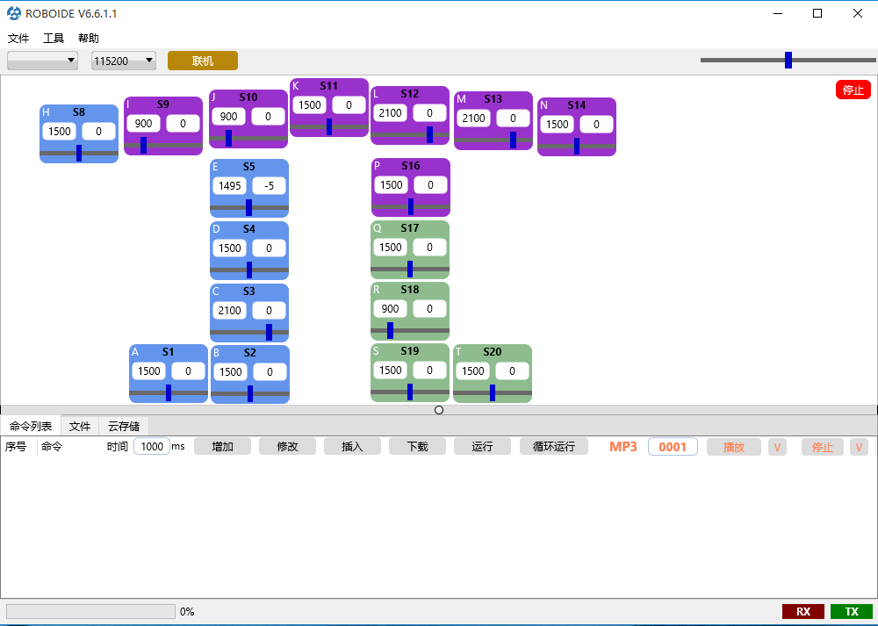The image size is (878, 626).
Task: Click the S16 servo position slider
Action: click(410, 206)
